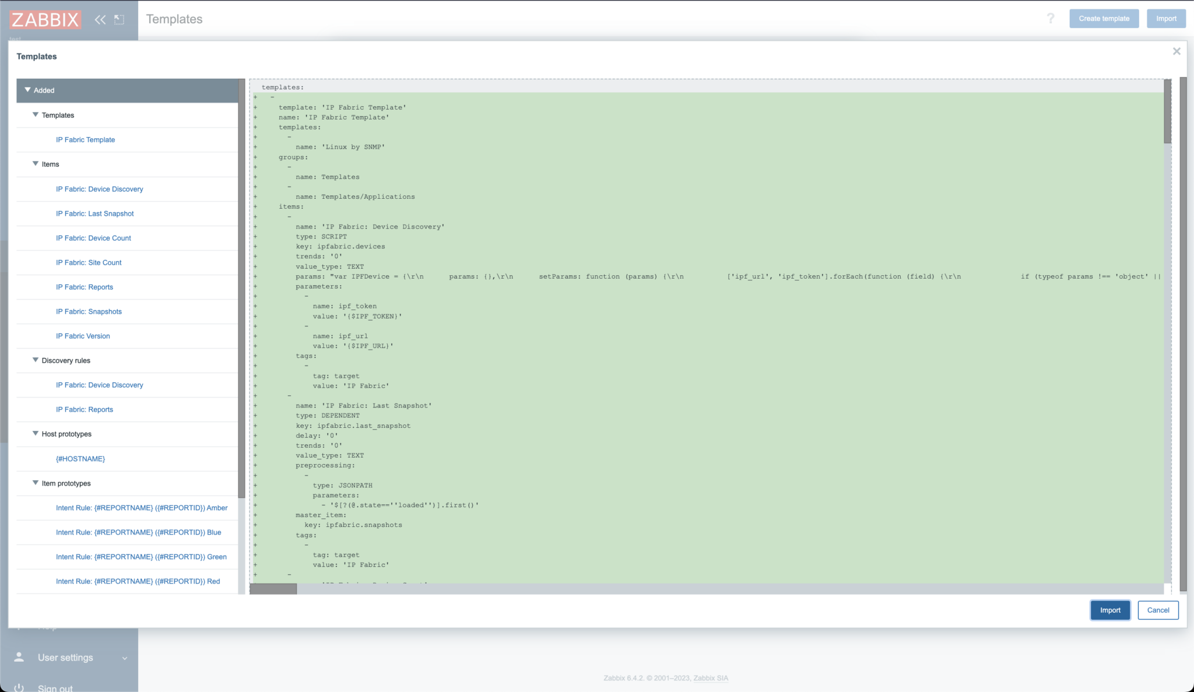This screenshot has width=1194, height=692.
Task: Collapse the Templates tree group
Action: point(36,115)
